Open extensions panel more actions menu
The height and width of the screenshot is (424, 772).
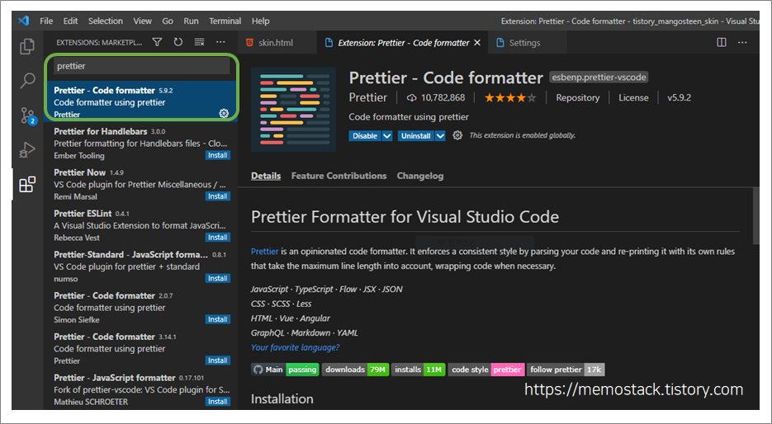[220, 42]
